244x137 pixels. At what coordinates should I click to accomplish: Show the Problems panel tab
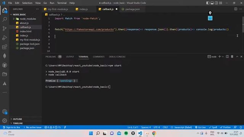[x=53, y=57]
